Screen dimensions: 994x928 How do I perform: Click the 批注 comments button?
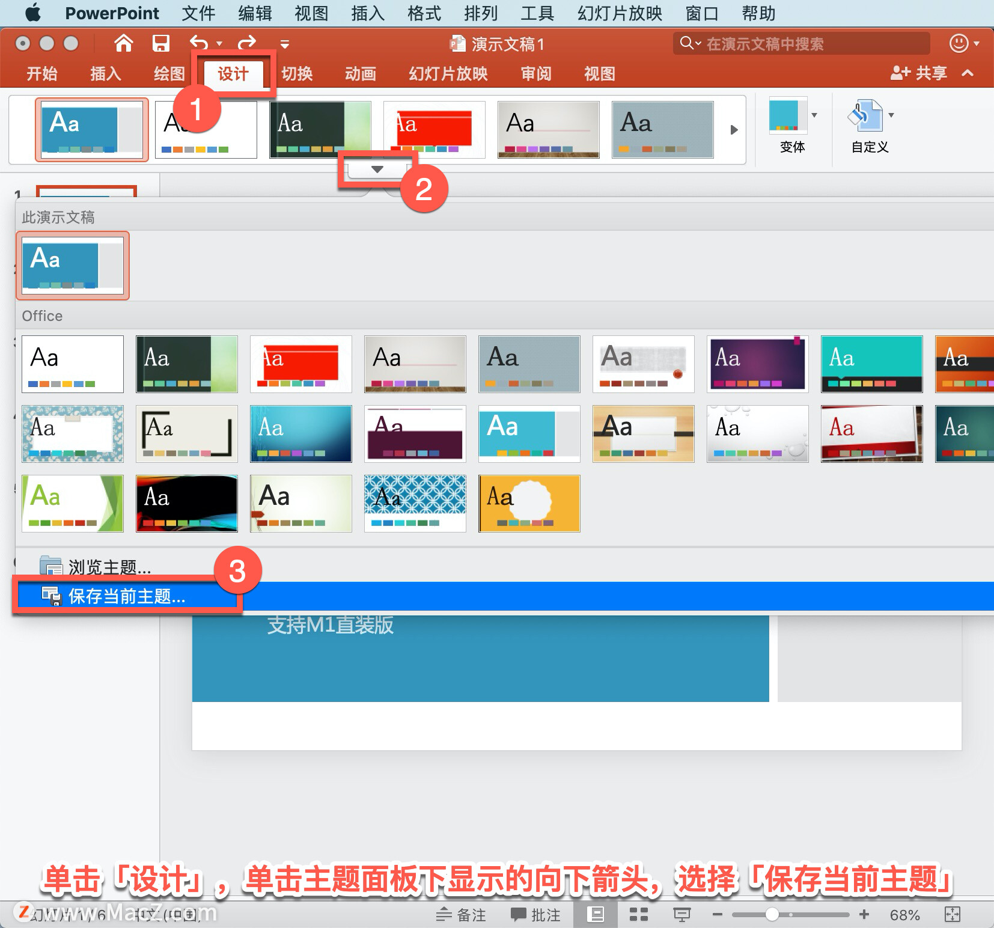click(x=535, y=915)
